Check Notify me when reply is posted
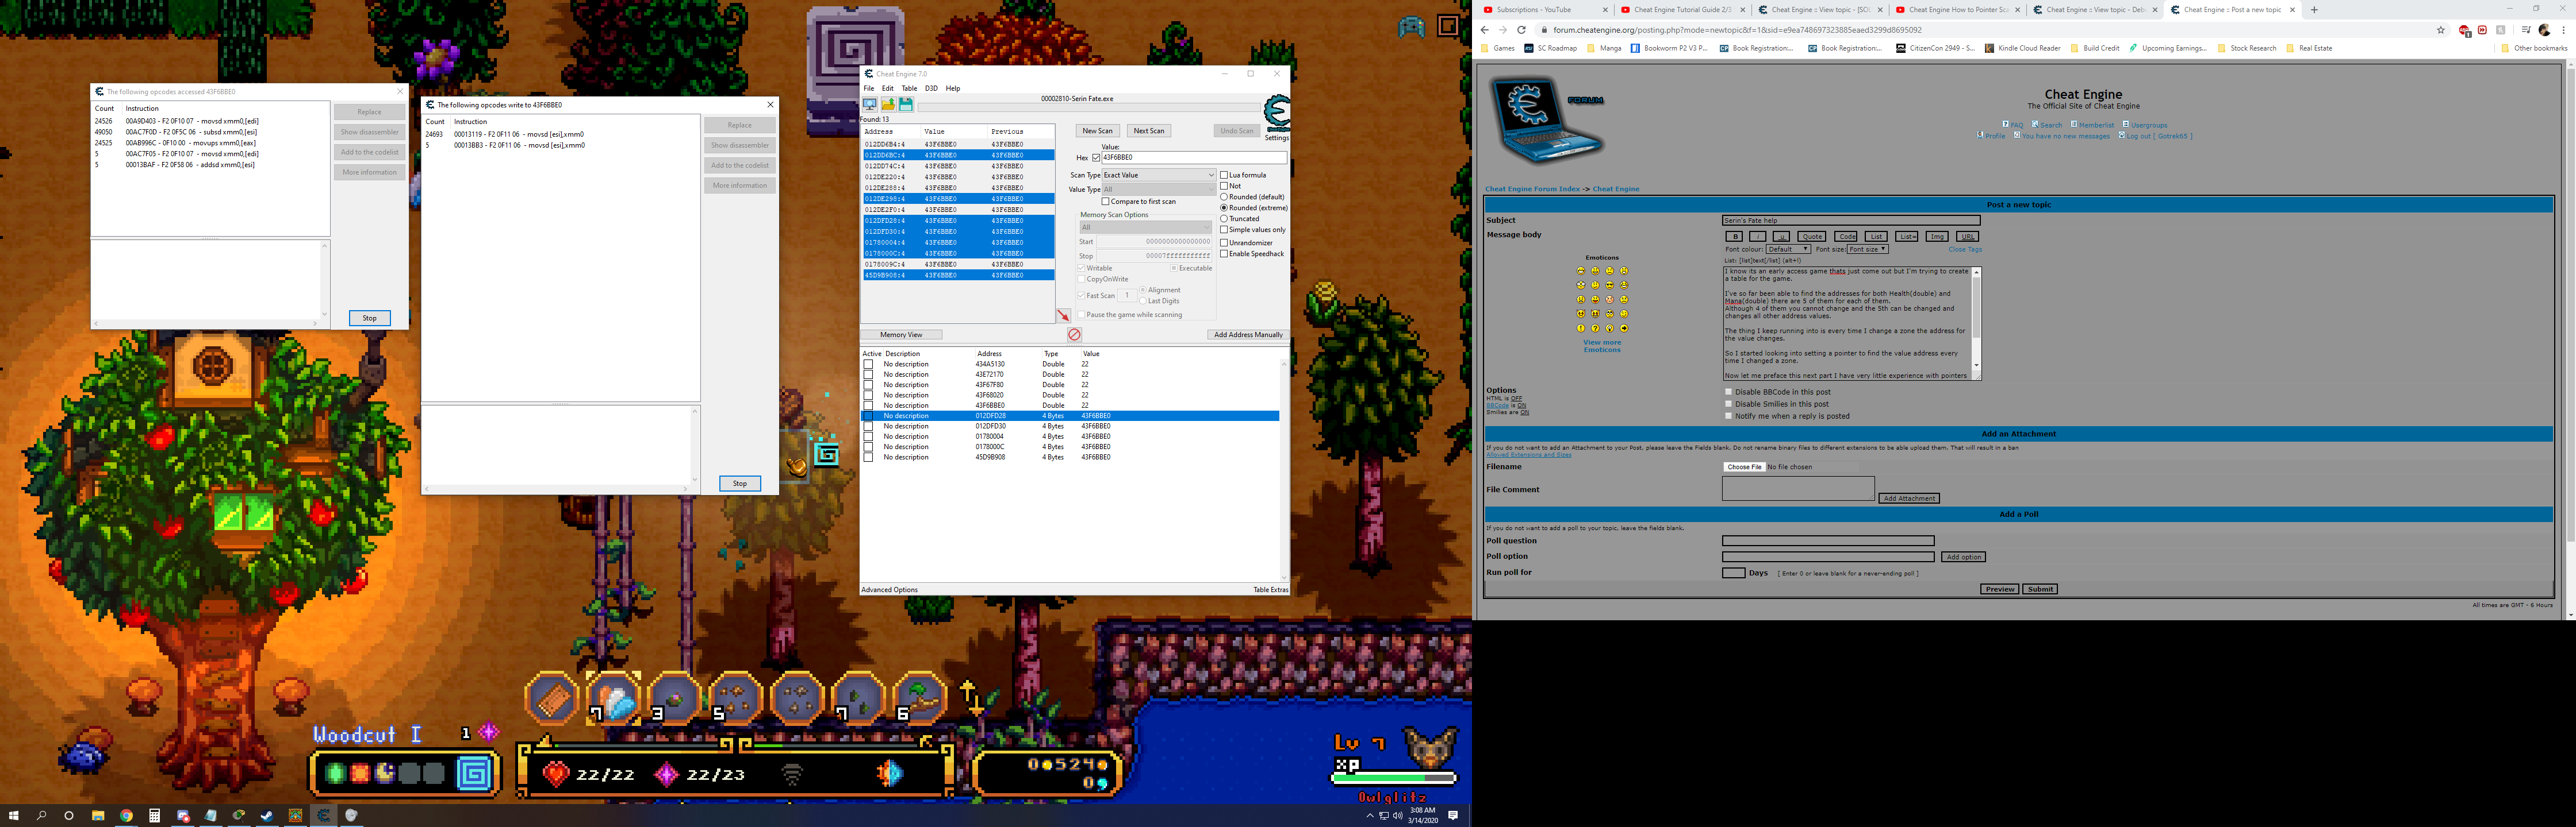 pos(1728,415)
